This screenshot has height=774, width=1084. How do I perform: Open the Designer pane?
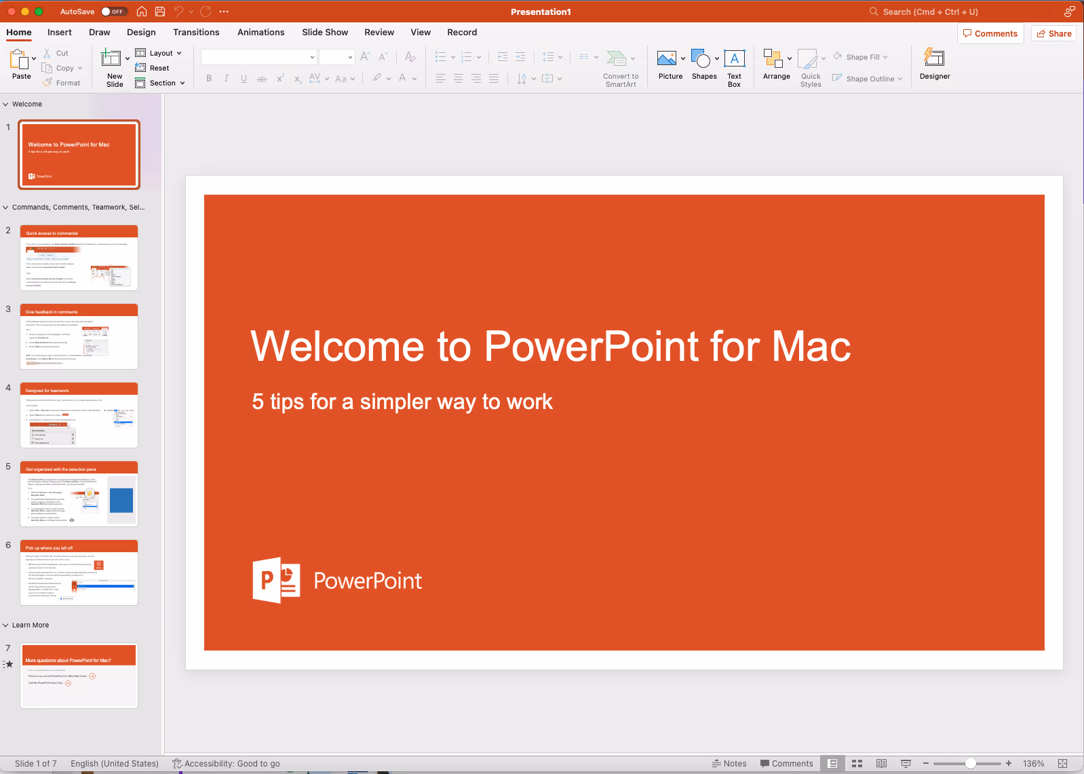click(935, 64)
